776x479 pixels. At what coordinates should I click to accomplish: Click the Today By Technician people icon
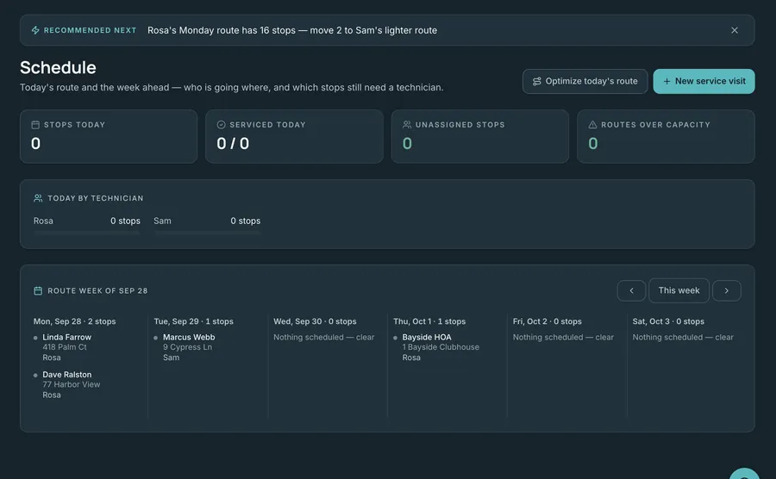38,198
